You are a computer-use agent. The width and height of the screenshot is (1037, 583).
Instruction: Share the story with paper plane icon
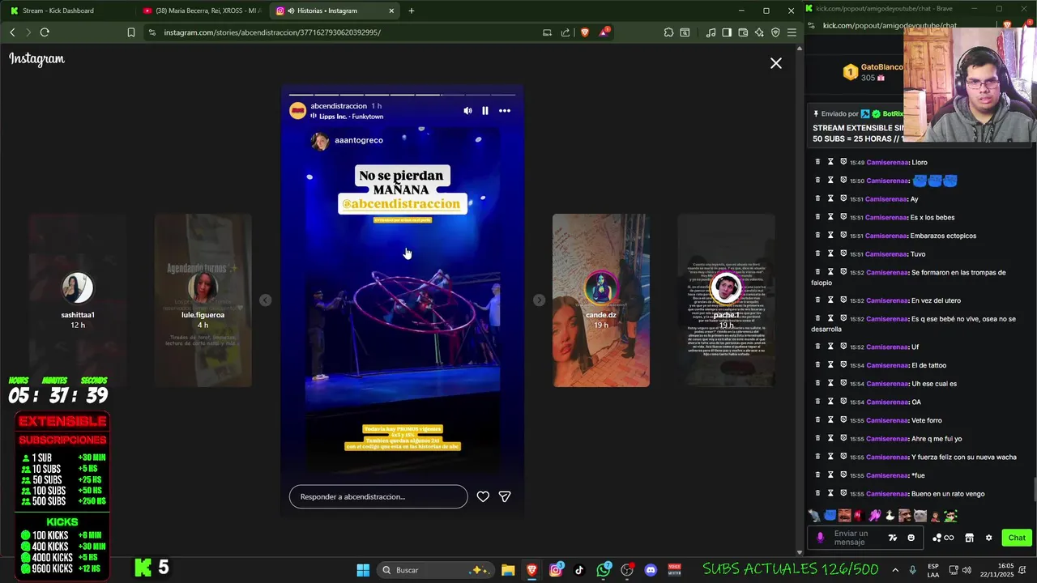[505, 496]
